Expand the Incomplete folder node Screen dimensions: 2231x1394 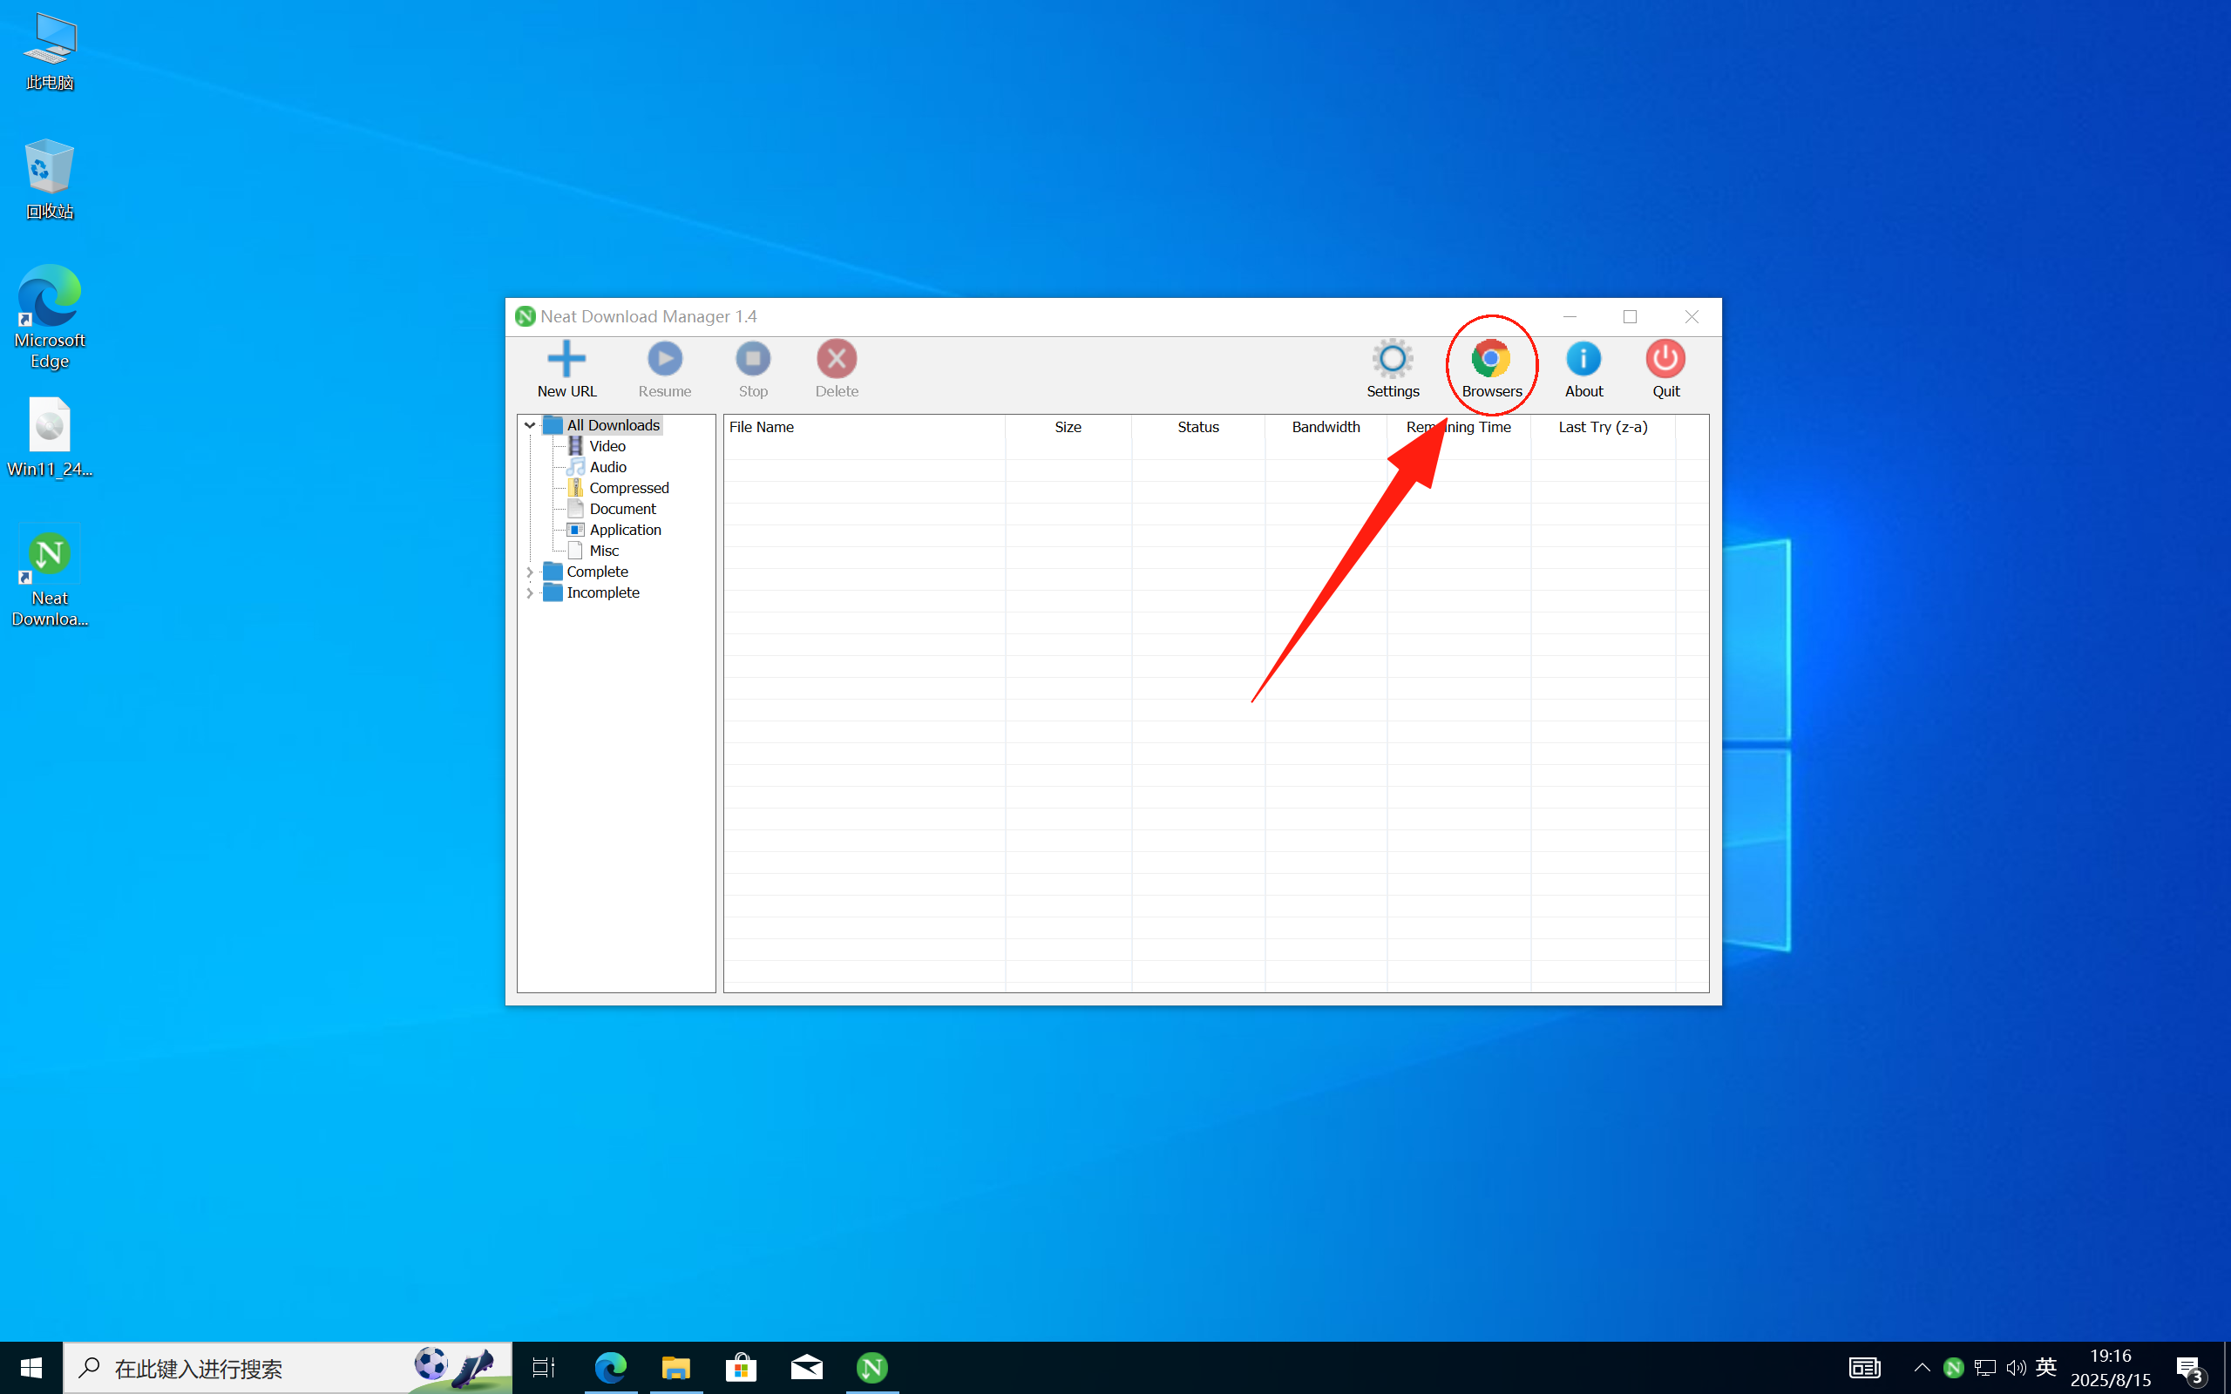pos(530,592)
